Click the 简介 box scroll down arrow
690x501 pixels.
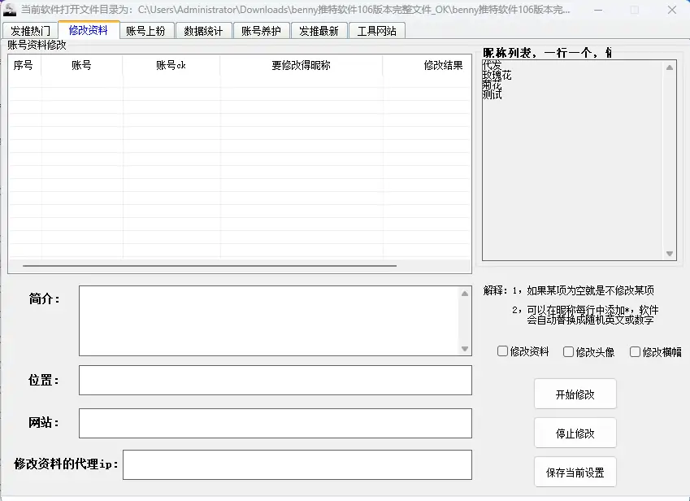click(x=465, y=349)
